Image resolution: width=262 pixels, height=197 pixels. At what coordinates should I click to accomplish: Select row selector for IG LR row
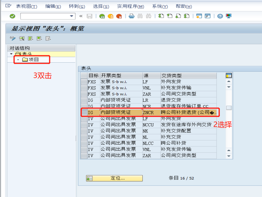click(84, 100)
